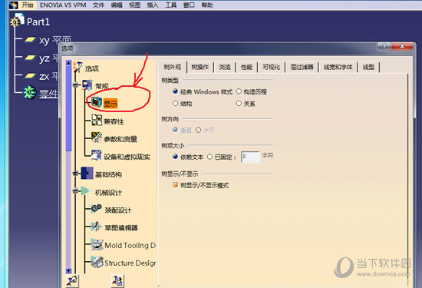The width and height of the screenshot is (422, 288).
Task: Click options tree scrollbar up arrow
Action: pos(68,63)
